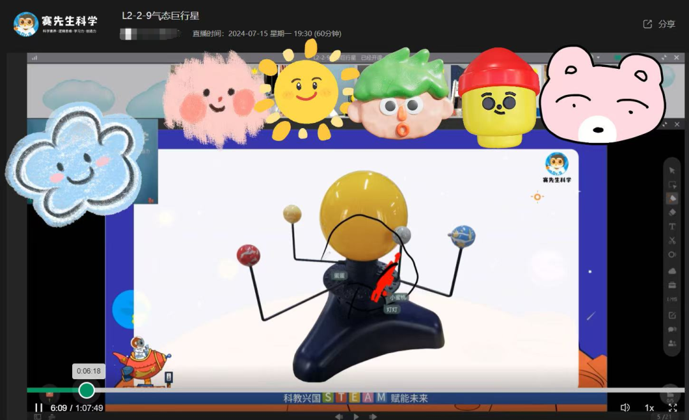This screenshot has height=420, width=689.
Task: Choose the eraser tool in whiteboard toolbar
Action: [672, 212]
